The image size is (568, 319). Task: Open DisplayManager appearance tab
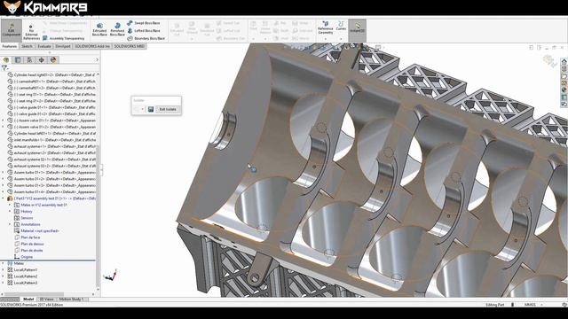tap(53, 60)
